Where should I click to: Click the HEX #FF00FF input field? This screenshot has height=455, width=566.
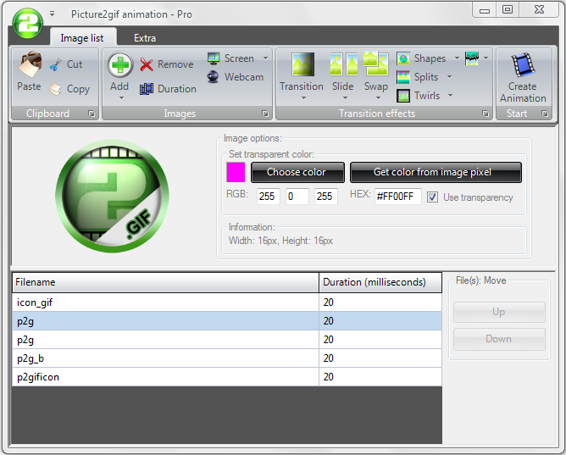397,197
